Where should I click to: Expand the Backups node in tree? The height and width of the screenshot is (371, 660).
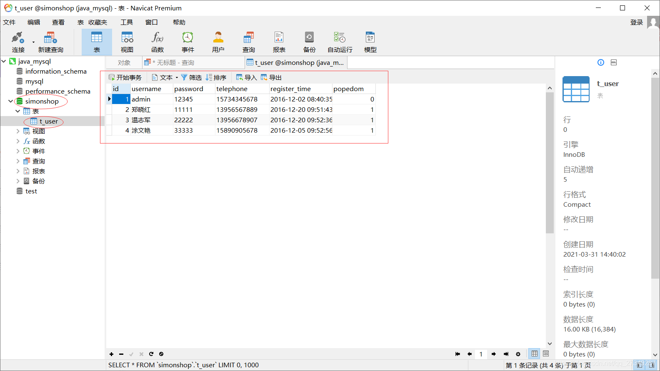pos(17,181)
